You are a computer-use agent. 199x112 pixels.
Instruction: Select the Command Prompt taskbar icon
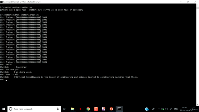pyautogui.click(x=119, y=109)
